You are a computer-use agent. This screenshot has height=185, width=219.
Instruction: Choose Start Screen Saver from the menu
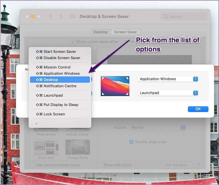point(60,51)
